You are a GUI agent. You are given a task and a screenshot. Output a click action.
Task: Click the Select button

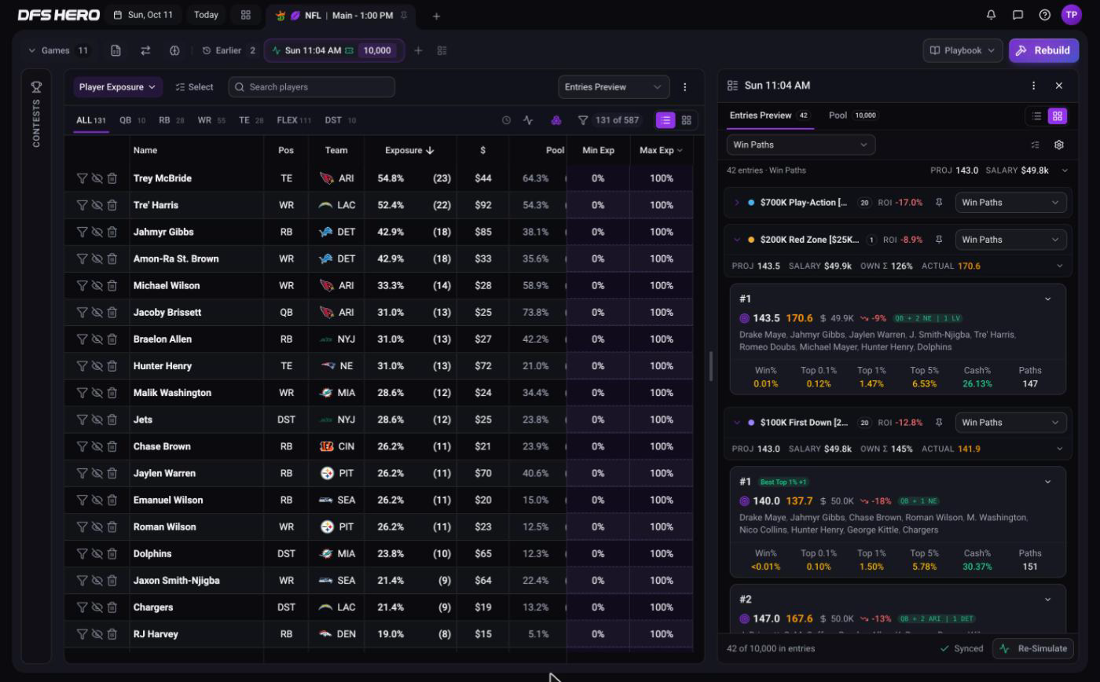(x=194, y=87)
